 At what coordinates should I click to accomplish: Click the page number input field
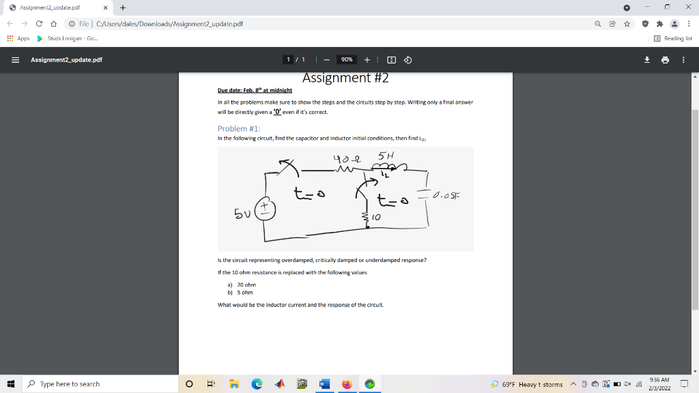[x=289, y=59]
